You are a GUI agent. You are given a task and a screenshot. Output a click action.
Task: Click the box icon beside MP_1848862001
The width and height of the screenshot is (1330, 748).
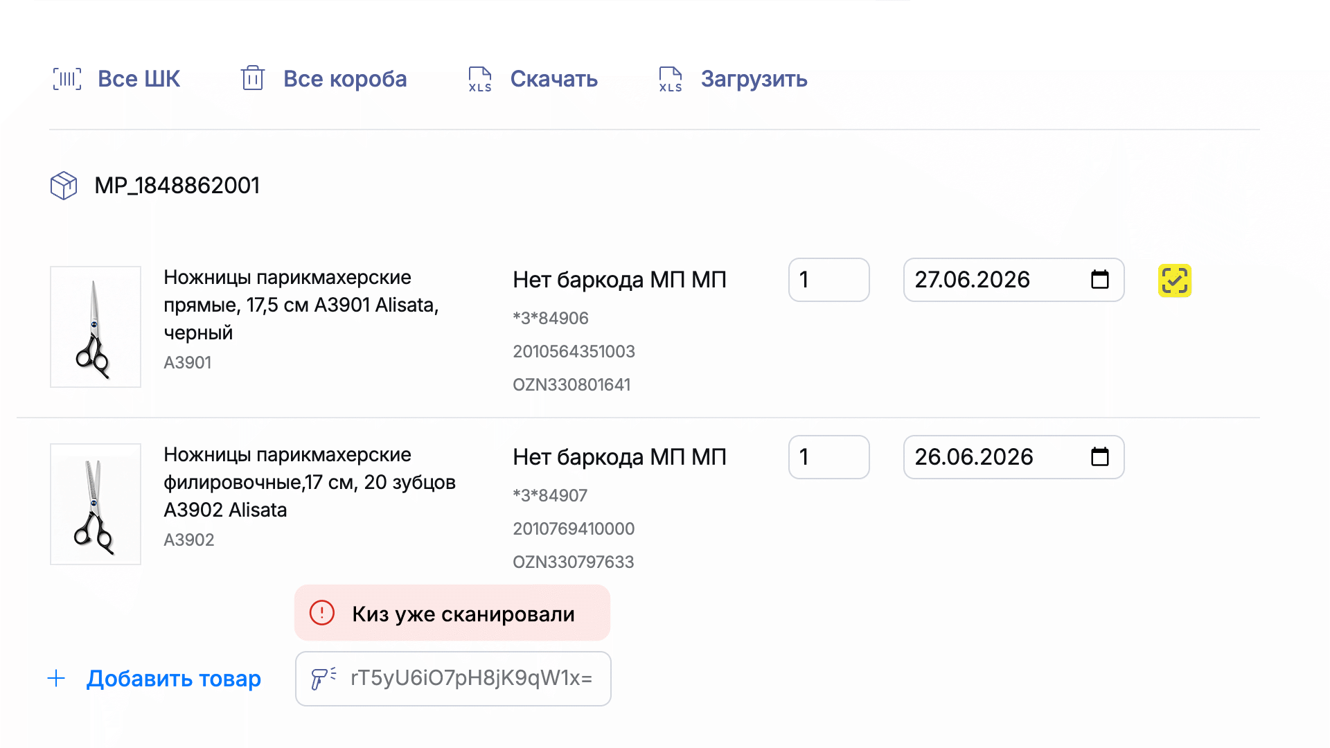[64, 186]
